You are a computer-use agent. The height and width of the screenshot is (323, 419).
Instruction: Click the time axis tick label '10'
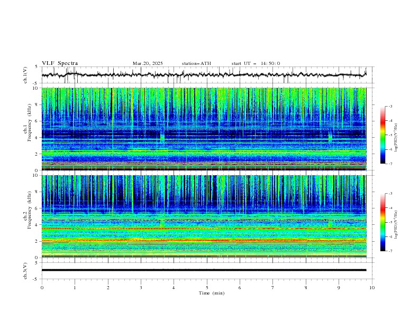pos(372,288)
